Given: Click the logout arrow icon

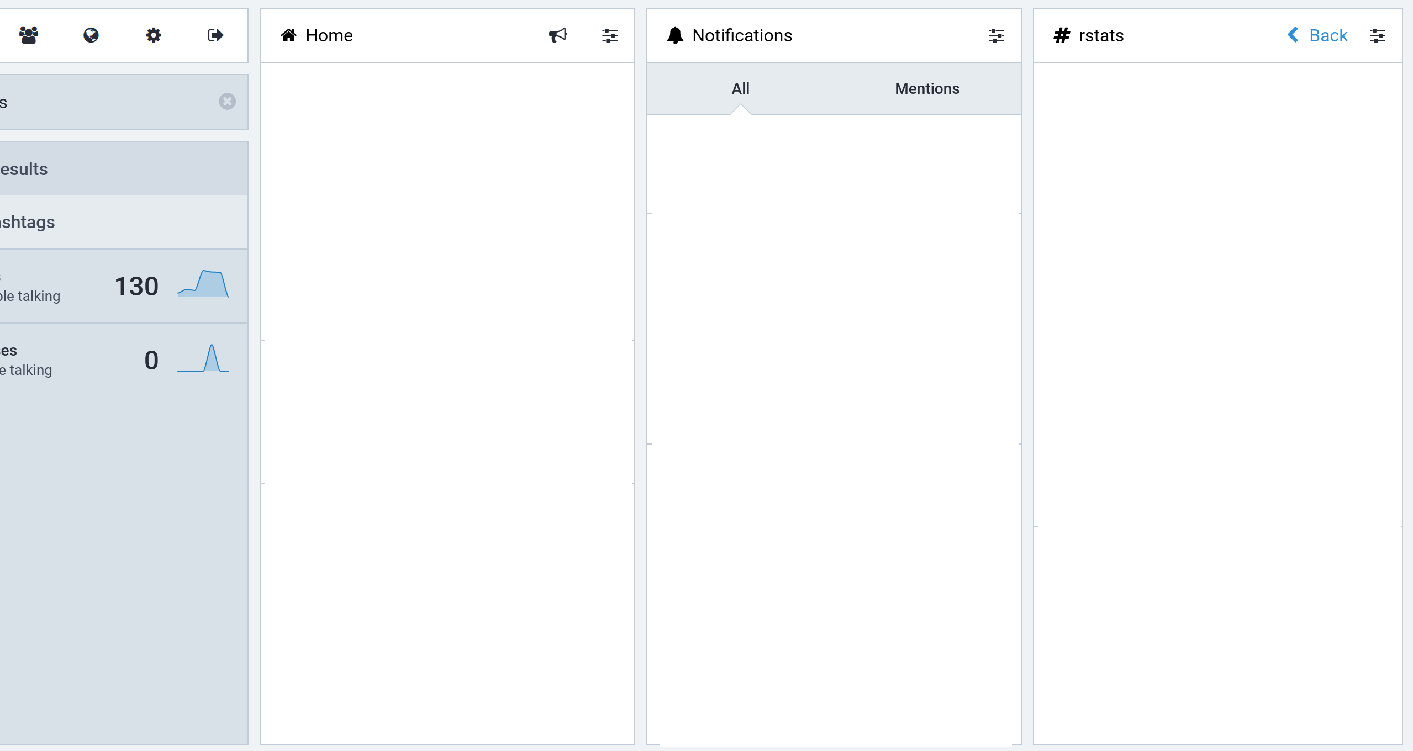Looking at the screenshot, I should click(215, 35).
